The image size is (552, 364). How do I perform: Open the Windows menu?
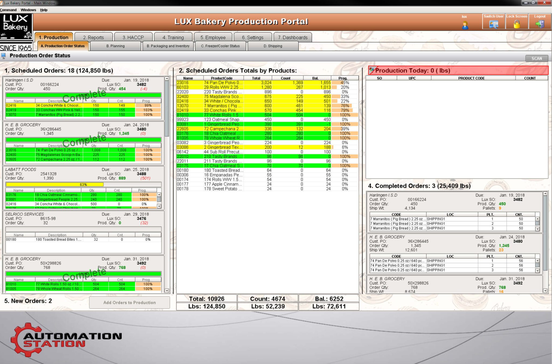(29, 10)
